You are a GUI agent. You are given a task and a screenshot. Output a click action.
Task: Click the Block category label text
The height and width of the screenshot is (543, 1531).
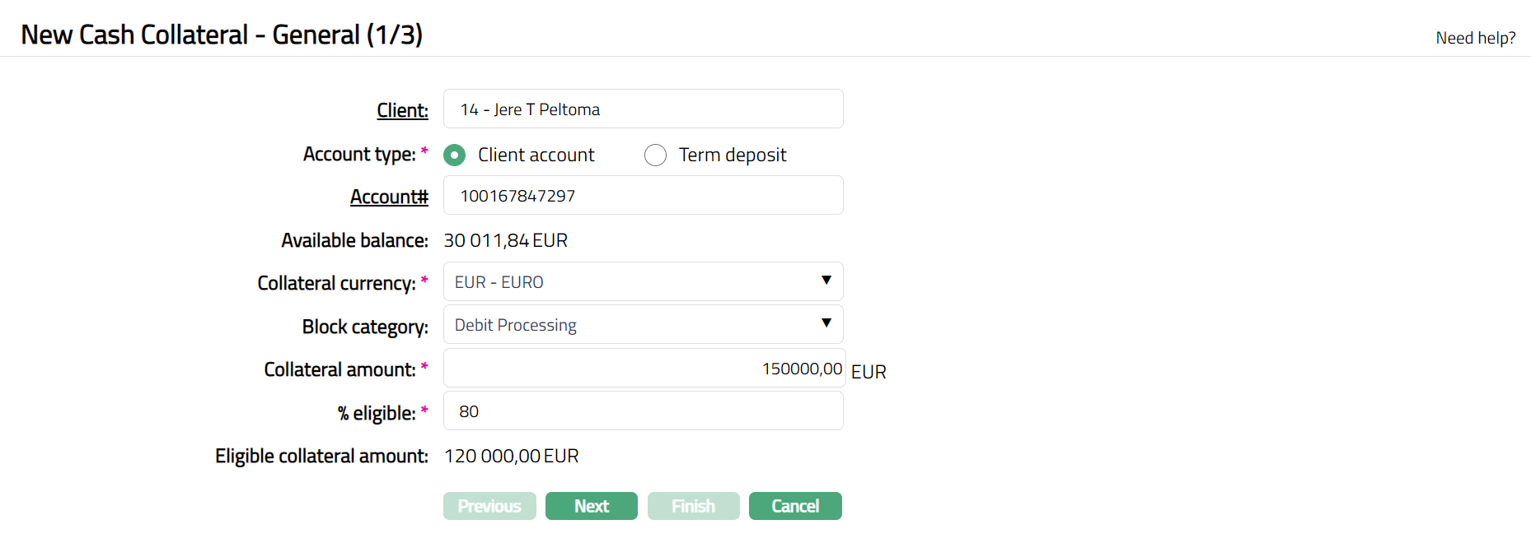pyautogui.click(x=365, y=327)
